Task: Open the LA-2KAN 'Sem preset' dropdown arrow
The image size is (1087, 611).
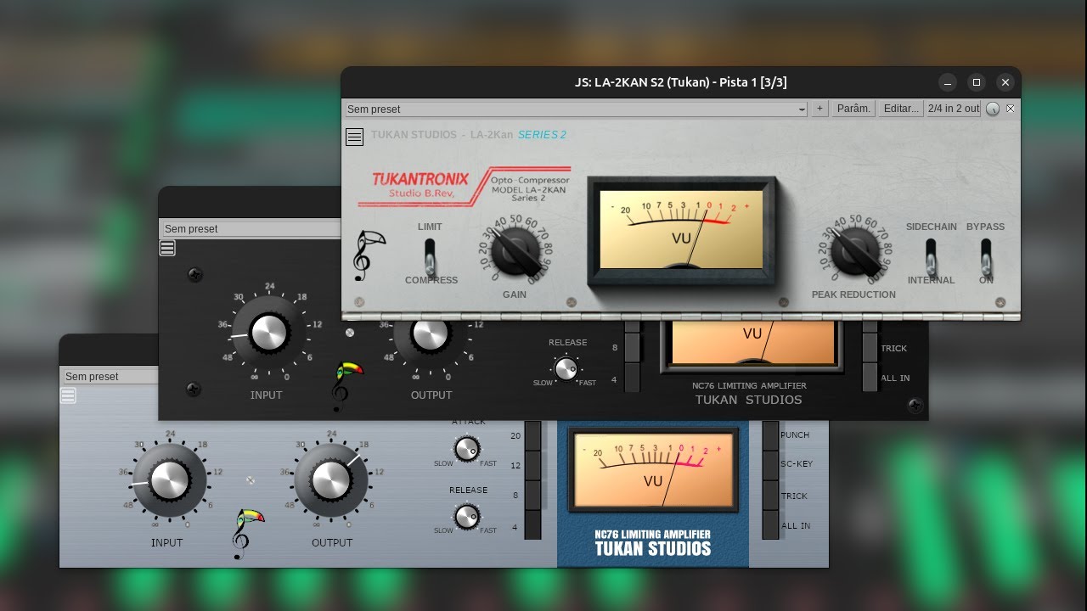Action: click(802, 109)
